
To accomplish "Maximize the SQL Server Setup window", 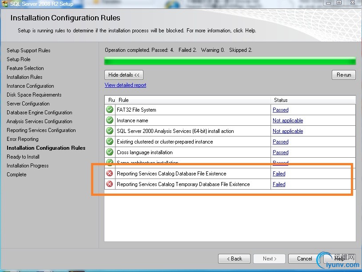I will [339, 3].
